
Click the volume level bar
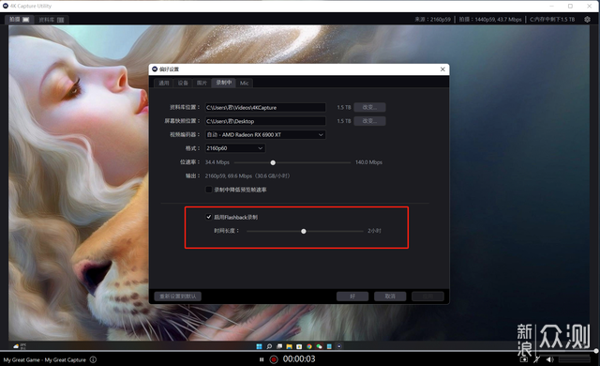click(575, 359)
